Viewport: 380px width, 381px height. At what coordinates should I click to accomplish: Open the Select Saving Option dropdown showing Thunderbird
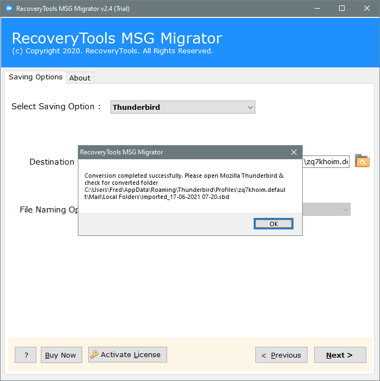(x=183, y=107)
